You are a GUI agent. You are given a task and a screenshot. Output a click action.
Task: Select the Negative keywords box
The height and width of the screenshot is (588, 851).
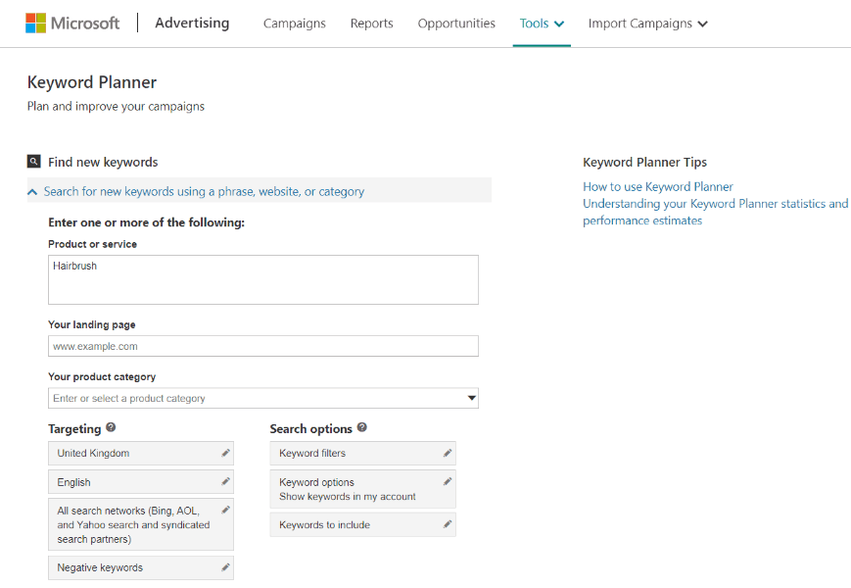point(141,567)
